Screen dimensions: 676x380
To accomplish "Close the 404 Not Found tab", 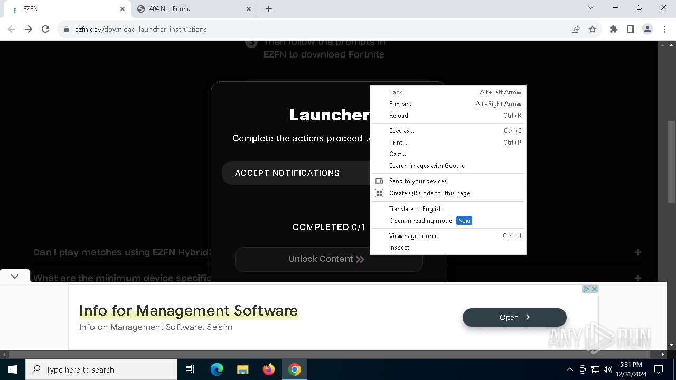I will pyautogui.click(x=249, y=8).
